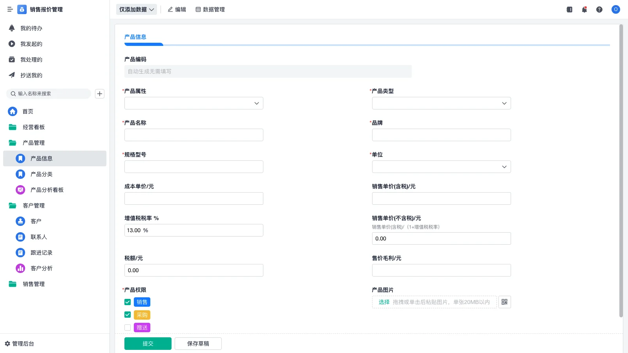Select 产品分析看板 in the sidebar
The image size is (628, 353).
(55, 190)
